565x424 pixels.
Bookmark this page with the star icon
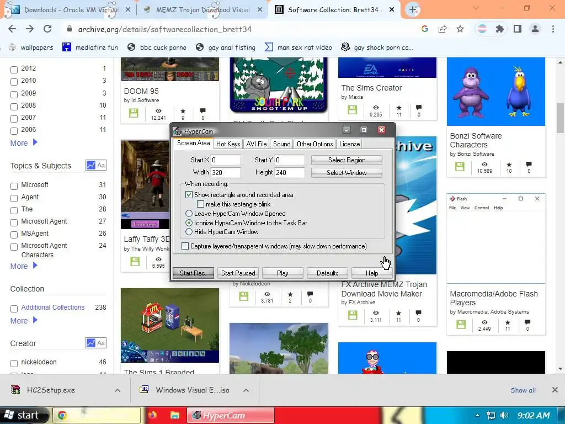coord(460,29)
